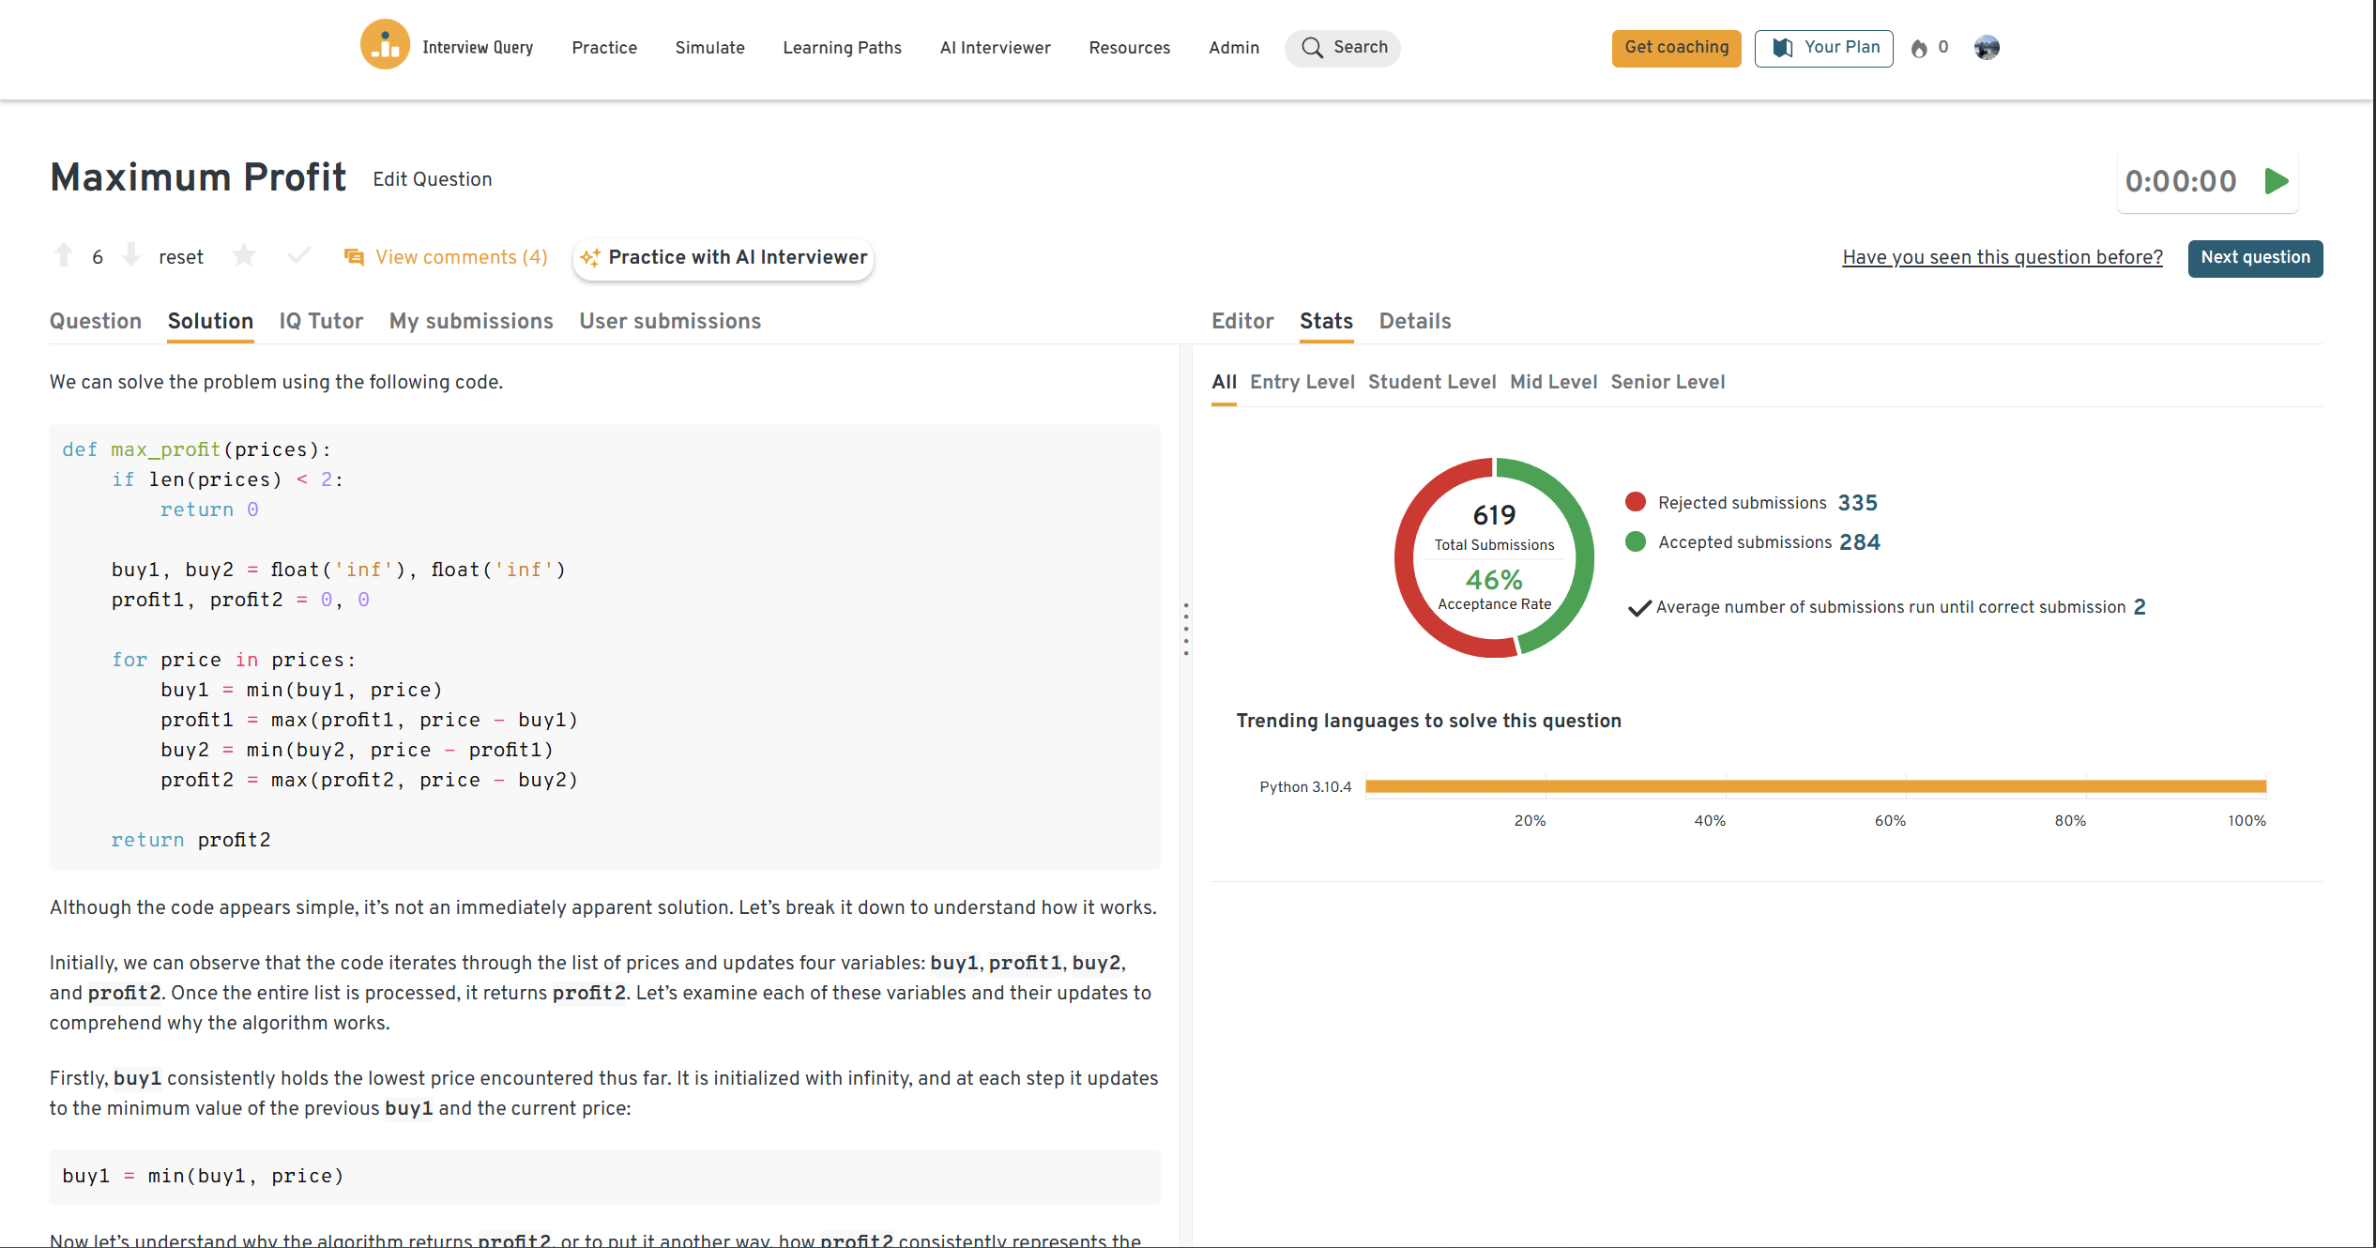Open View comments (4)
This screenshot has height=1248, width=2376.
click(447, 257)
